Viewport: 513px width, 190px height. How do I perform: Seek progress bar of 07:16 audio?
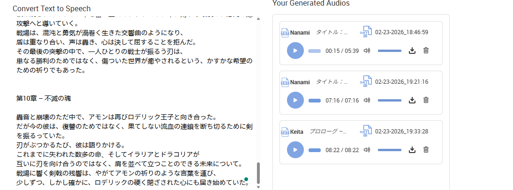click(x=314, y=101)
